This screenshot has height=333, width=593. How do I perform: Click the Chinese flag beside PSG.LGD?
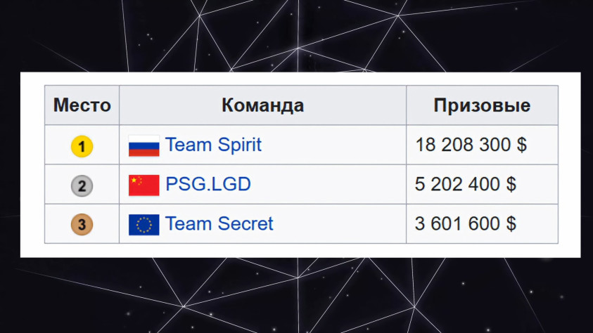click(x=144, y=185)
